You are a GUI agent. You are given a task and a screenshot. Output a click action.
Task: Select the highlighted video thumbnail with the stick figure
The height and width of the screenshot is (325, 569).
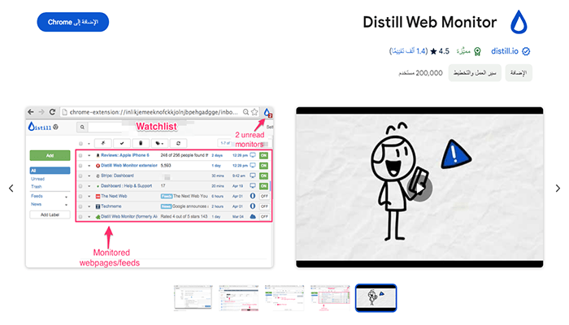point(376,298)
